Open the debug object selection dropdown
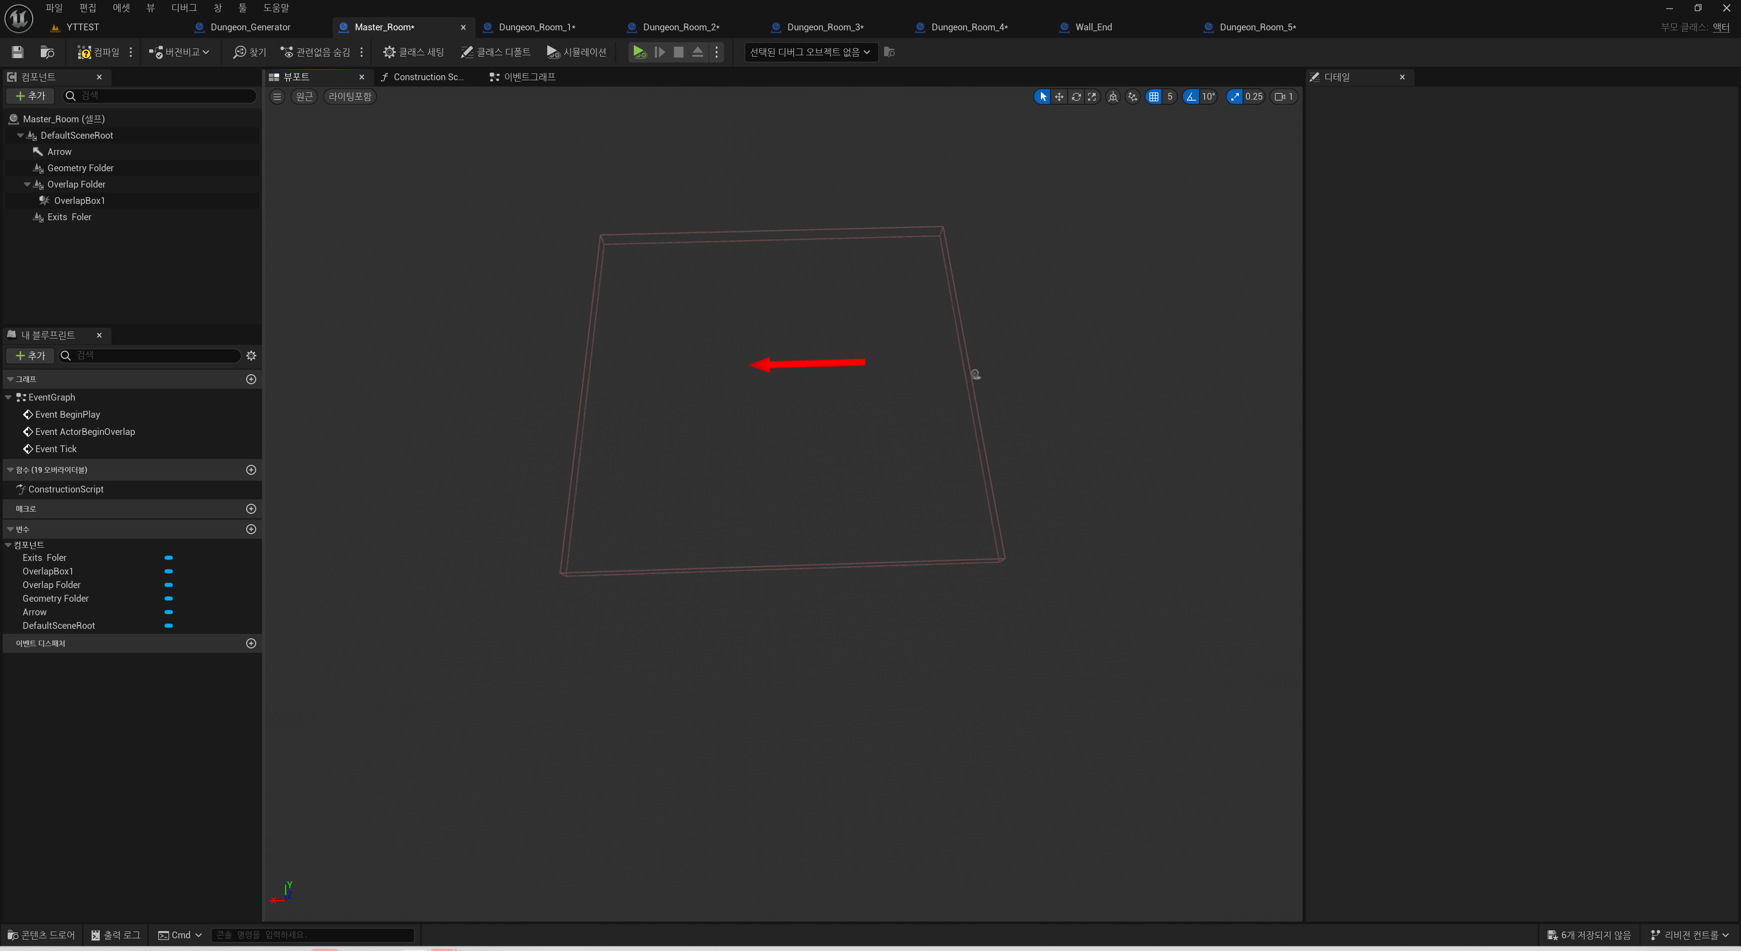The height and width of the screenshot is (951, 1741). coord(810,52)
